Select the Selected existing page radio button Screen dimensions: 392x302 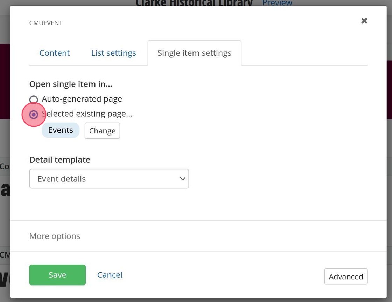[34, 115]
